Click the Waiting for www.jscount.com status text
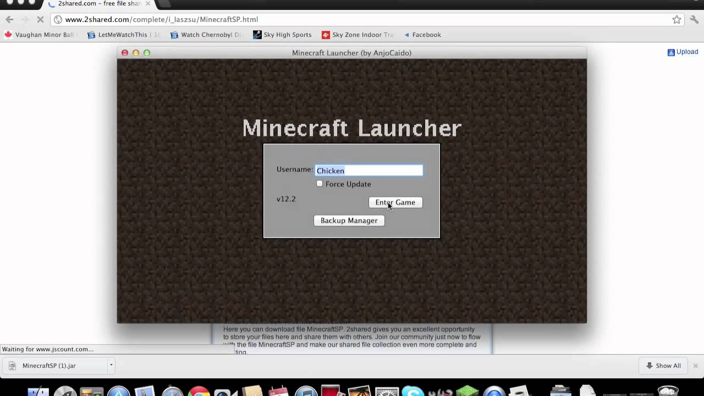This screenshot has height=396, width=704. [47, 349]
